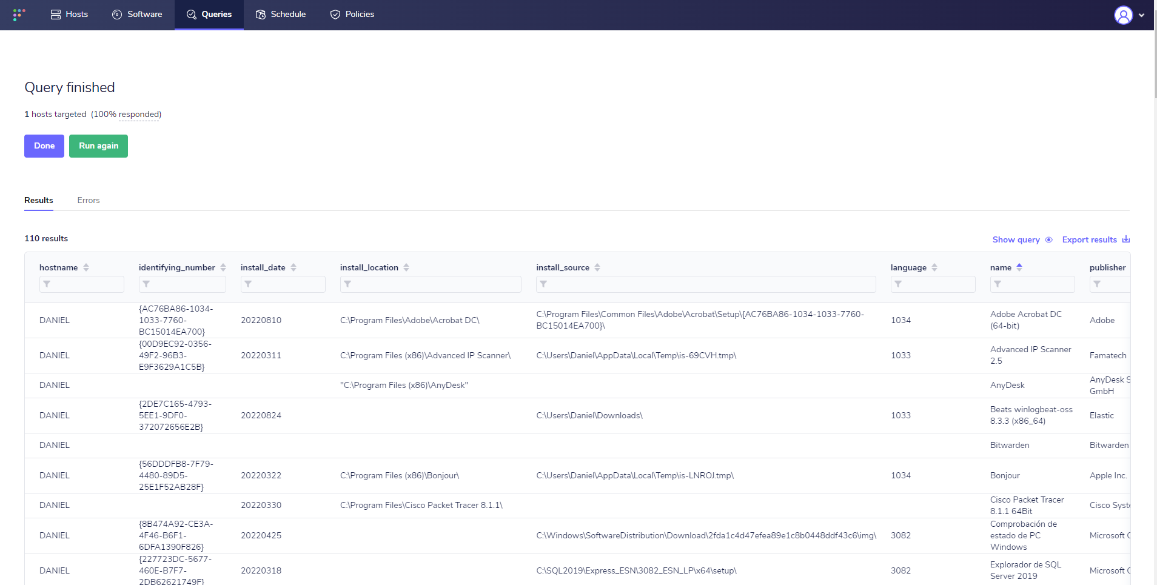This screenshot has width=1157, height=585.
Task: Click 'Explorador de SQL Server 2019' cell
Action: tap(1026, 570)
